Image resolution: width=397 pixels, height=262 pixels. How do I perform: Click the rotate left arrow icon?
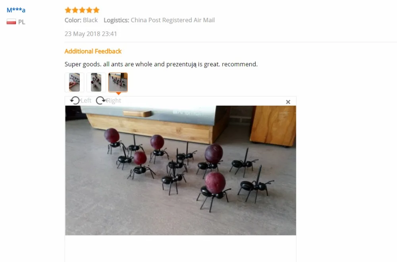point(75,100)
